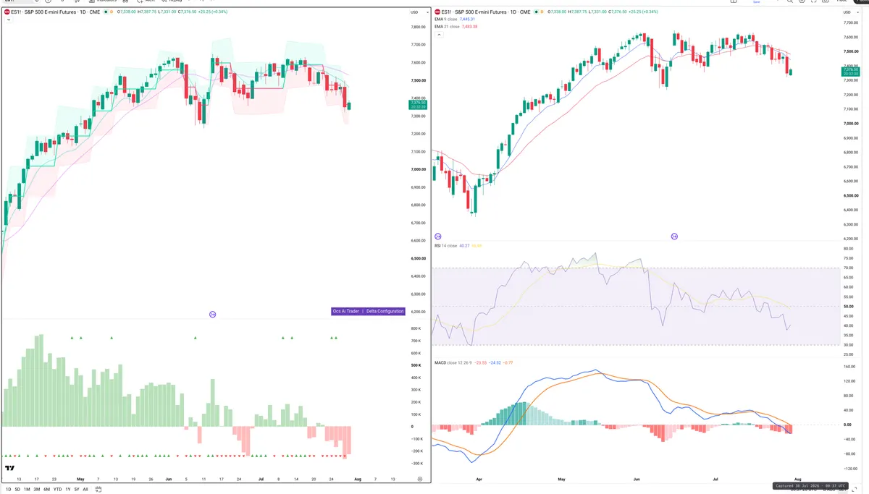Viewport: 869px width, 494px height.
Task: Open the purple event marker near June on right chart
Action: [x=674, y=237]
